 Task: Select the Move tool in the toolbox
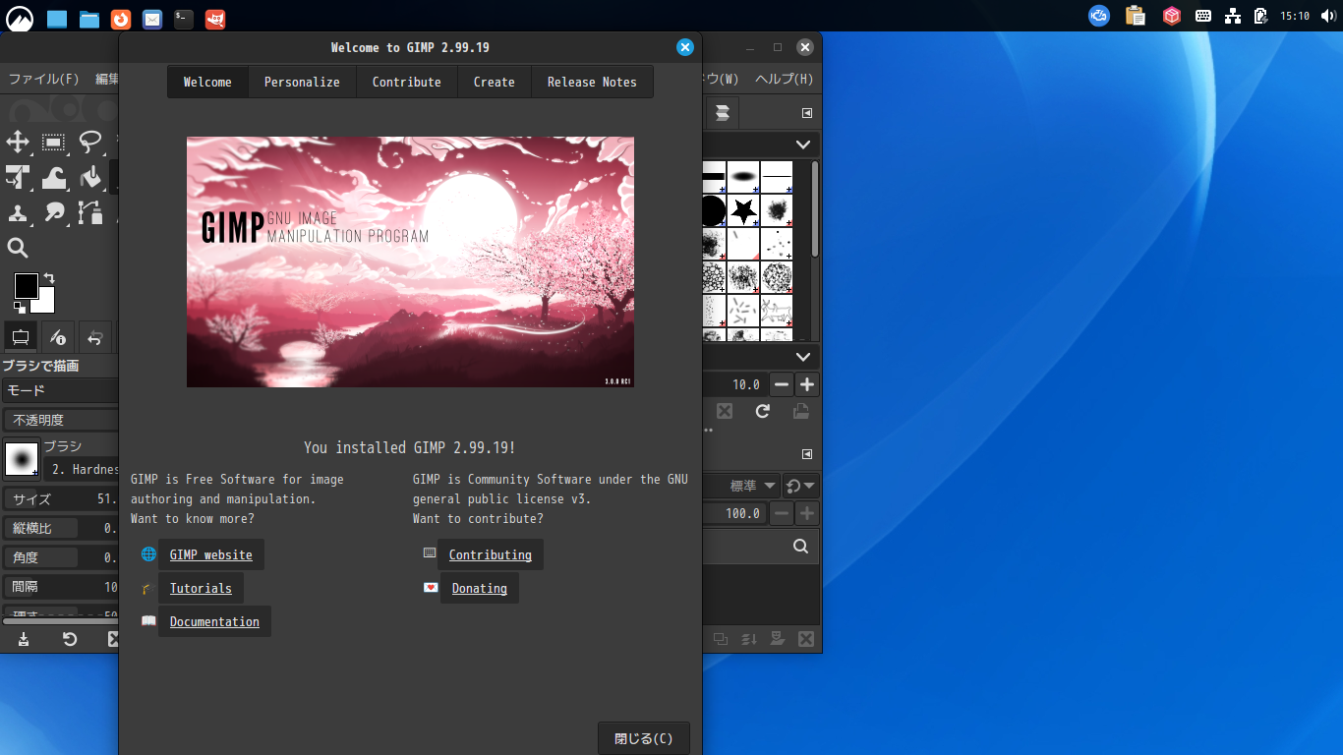18,143
